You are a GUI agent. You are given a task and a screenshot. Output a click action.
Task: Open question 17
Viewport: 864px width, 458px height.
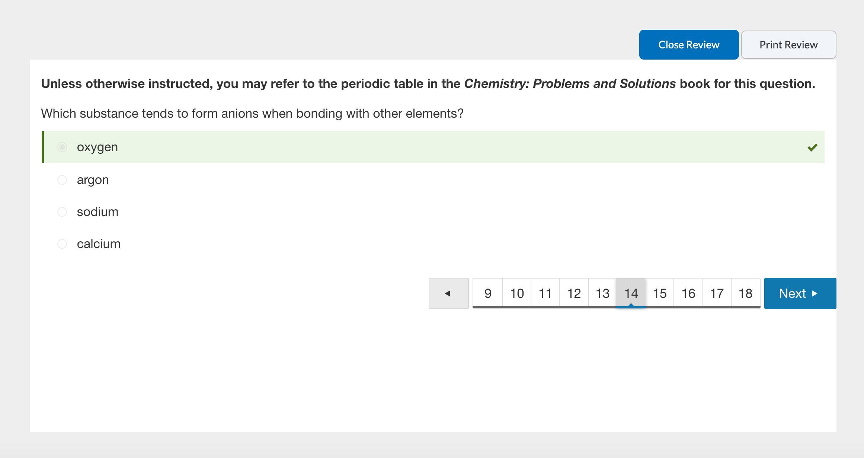tap(717, 293)
